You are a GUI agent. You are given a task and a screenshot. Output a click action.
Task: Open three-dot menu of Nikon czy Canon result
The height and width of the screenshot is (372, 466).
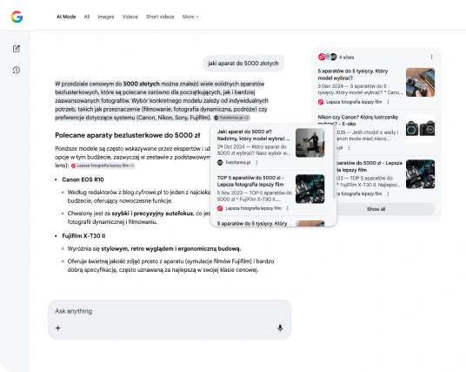tap(349, 147)
